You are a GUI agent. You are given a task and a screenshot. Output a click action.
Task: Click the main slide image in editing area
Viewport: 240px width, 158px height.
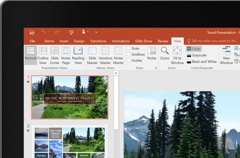point(182,124)
